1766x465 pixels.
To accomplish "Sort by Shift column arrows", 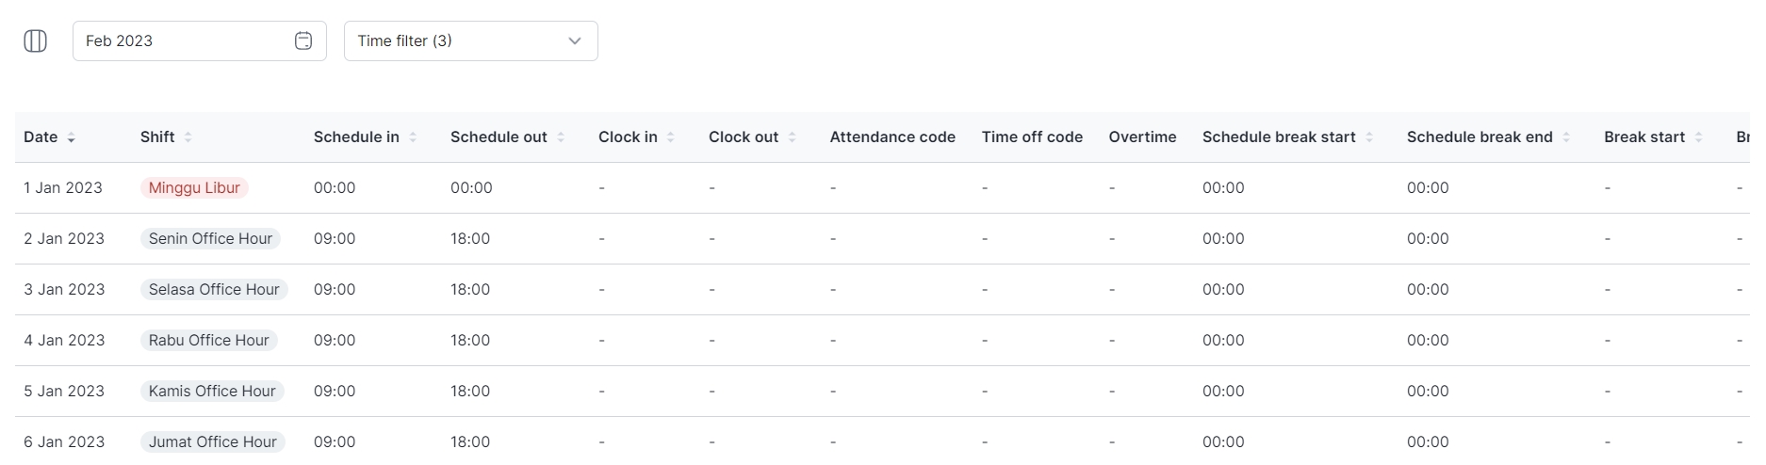I will click(188, 137).
